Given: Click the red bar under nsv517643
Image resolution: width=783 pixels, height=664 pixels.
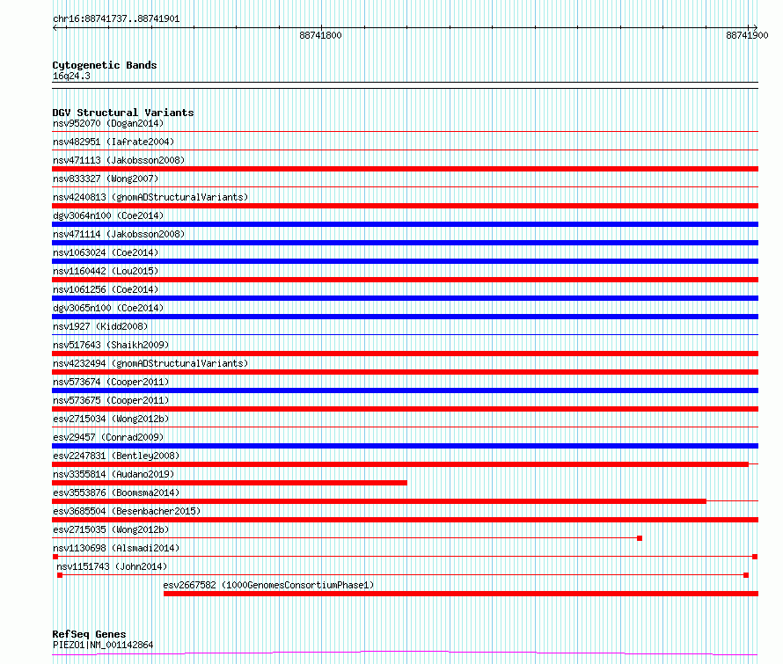Looking at the screenshot, I should click(x=405, y=354).
